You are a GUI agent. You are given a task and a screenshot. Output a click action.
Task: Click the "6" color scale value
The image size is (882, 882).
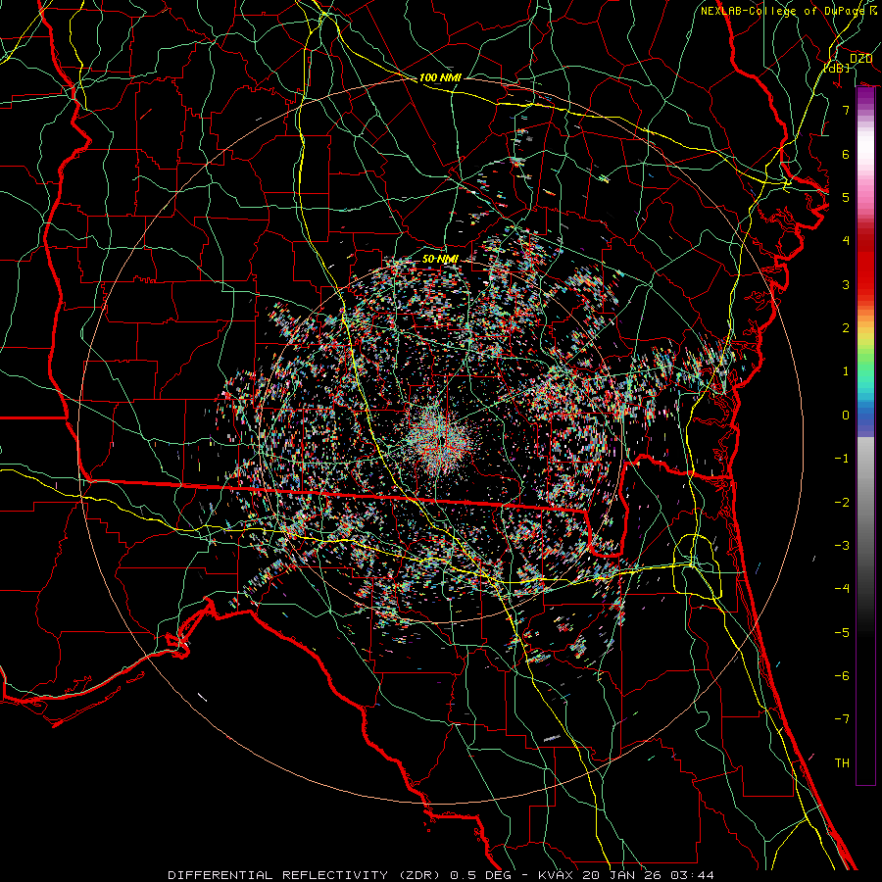point(846,154)
